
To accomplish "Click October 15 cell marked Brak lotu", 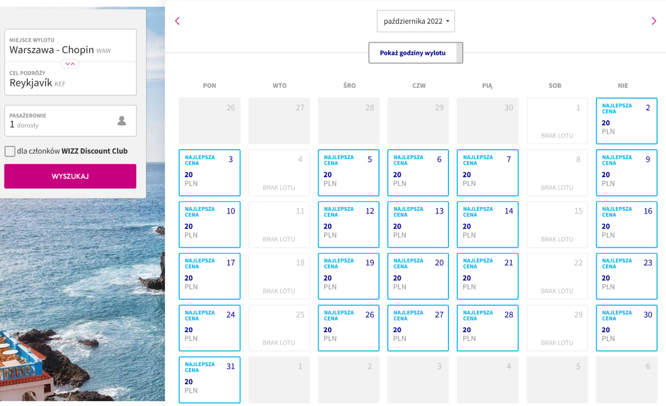I will (x=557, y=224).
